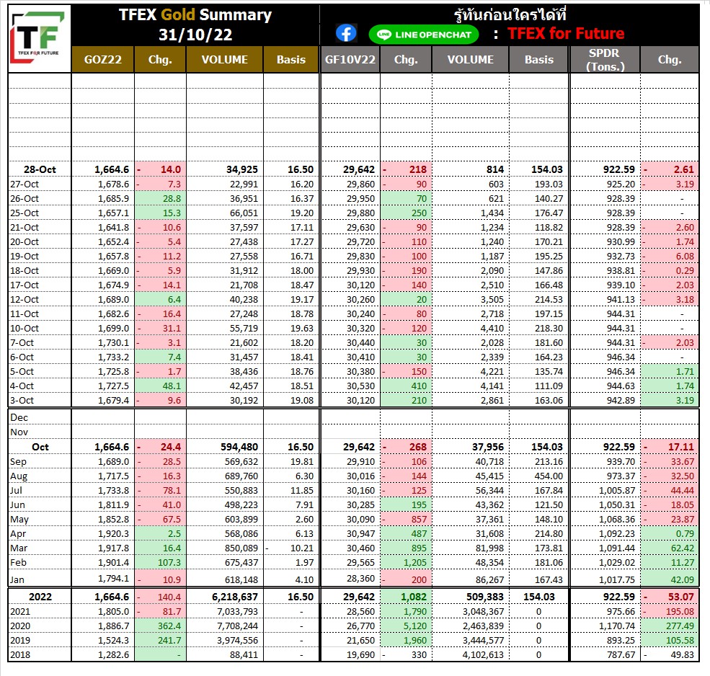The width and height of the screenshot is (710, 676).
Task: Click red change 31.1 on 10-Oct
Action: coord(172,329)
